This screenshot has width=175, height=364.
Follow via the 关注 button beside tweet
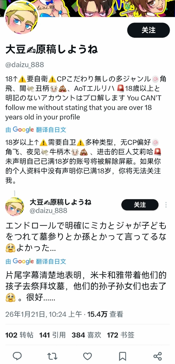tap(140, 205)
